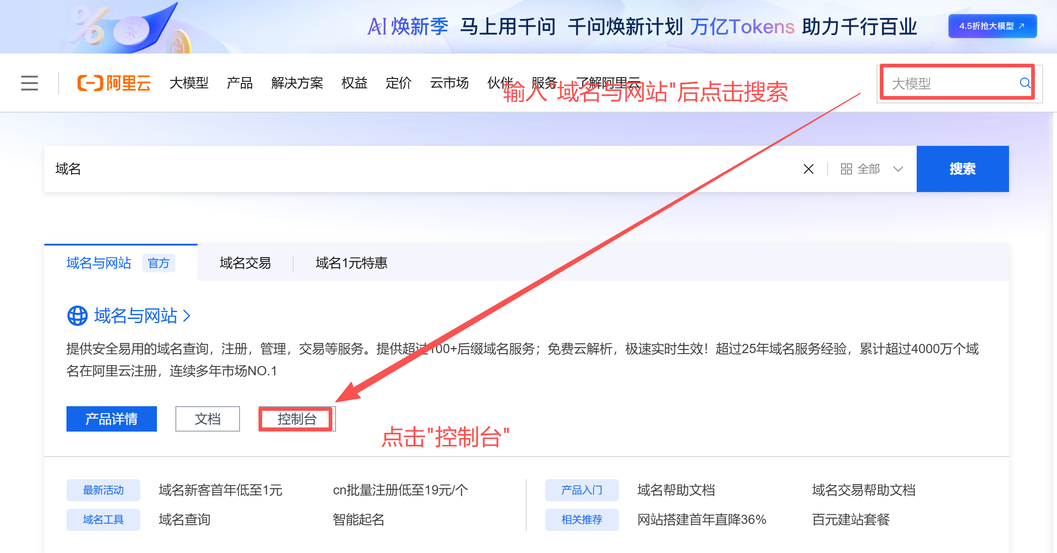Open the hamburger menu icon

30,83
